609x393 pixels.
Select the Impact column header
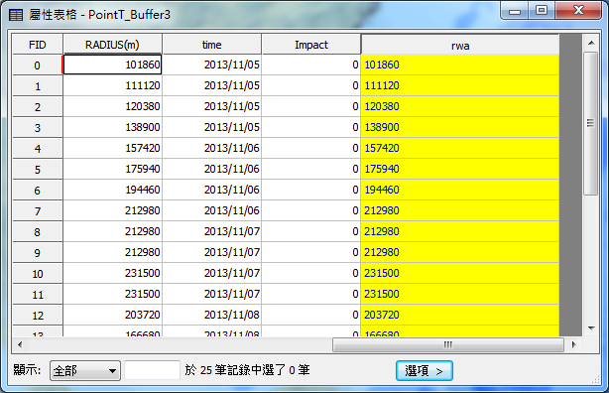coord(311,45)
